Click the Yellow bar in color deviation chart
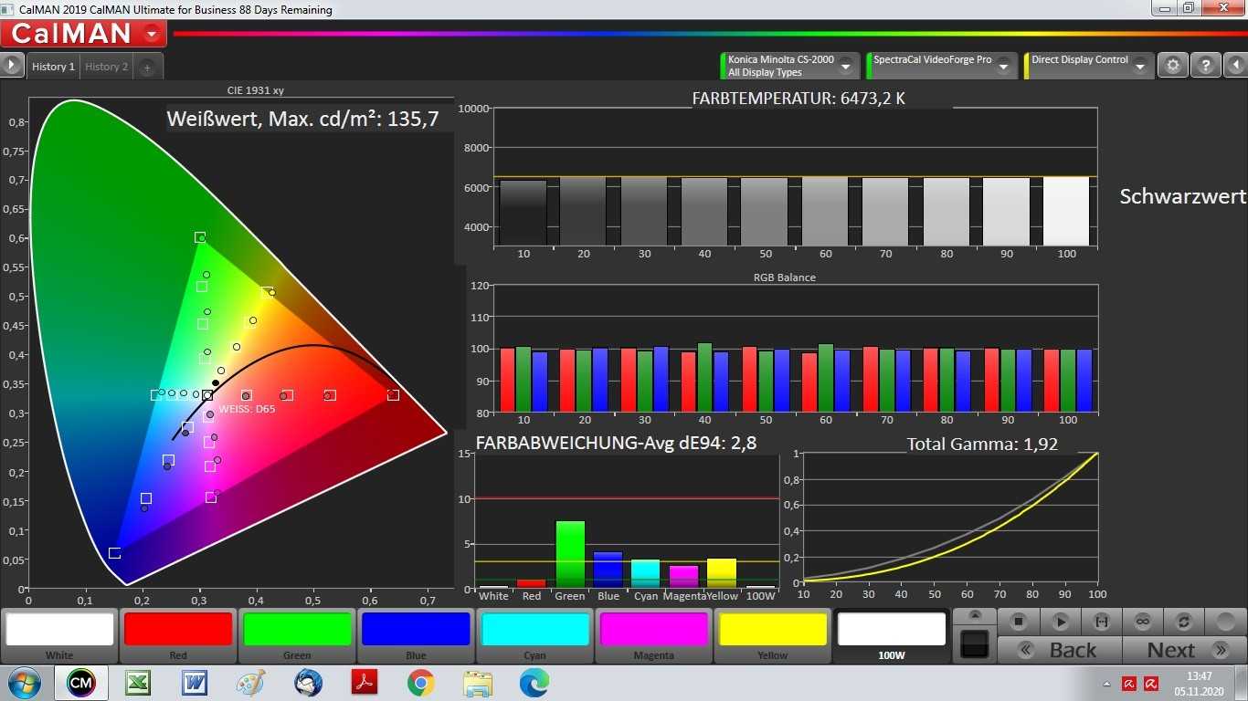The image size is (1248, 701). (722, 573)
